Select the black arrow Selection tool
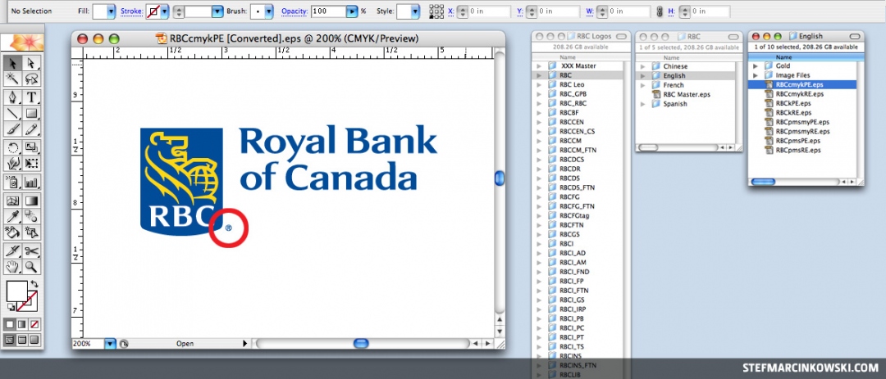The width and height of the screenshot is (886, 379). pos(13,62)
